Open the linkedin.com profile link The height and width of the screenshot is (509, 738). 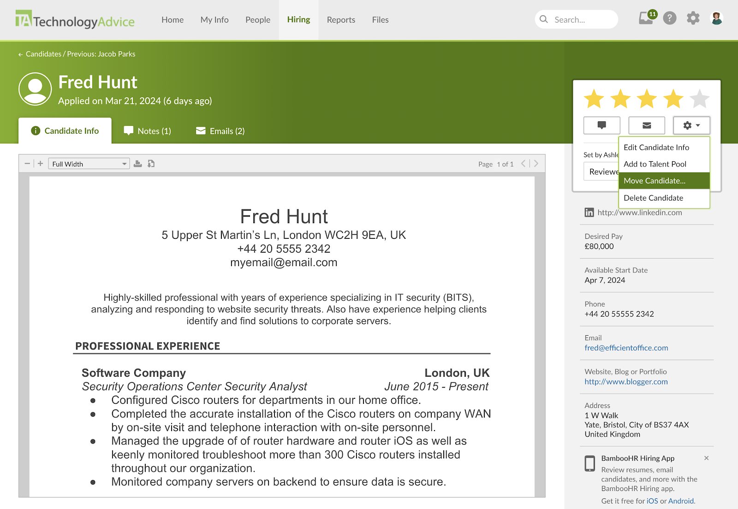pyautogui.click(x=640, y=213)
